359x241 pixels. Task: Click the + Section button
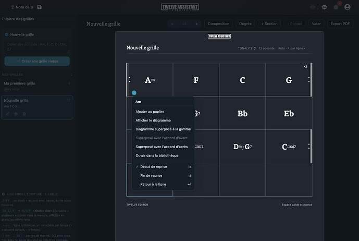point(269,24)
